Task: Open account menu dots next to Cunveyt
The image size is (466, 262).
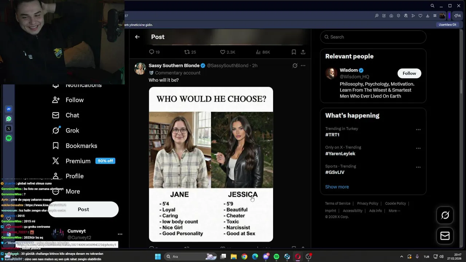Action: [120, 234]
